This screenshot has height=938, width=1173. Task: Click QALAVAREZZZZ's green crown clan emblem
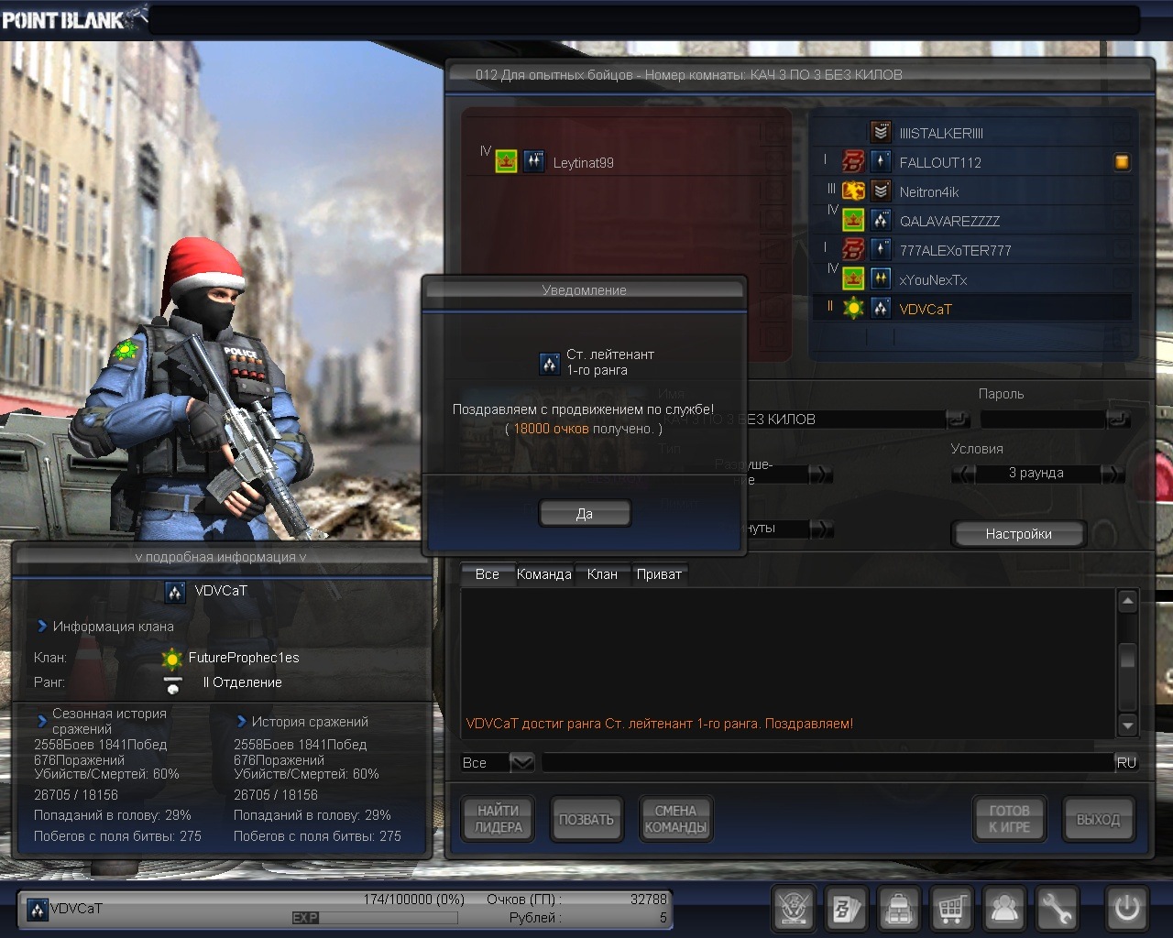pyautogui.click(x=853, y=221)
